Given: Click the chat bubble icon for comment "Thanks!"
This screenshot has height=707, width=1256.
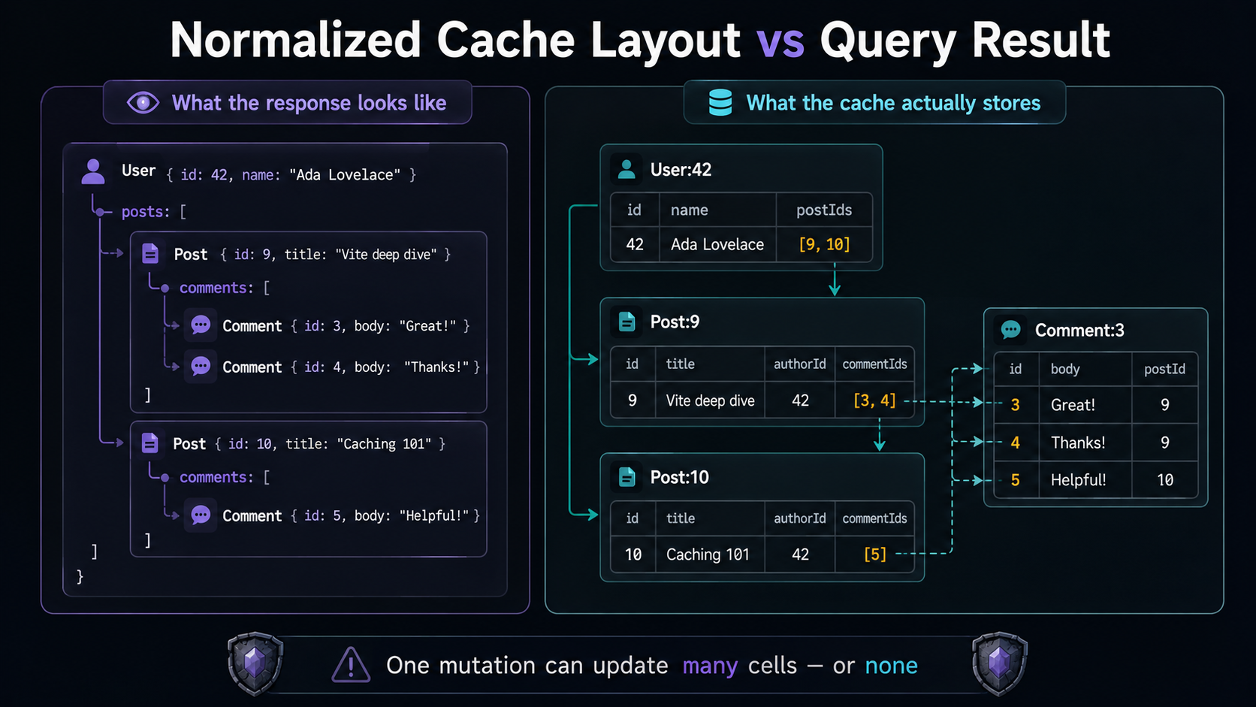Looking at the screenshot, I should 201,366.
